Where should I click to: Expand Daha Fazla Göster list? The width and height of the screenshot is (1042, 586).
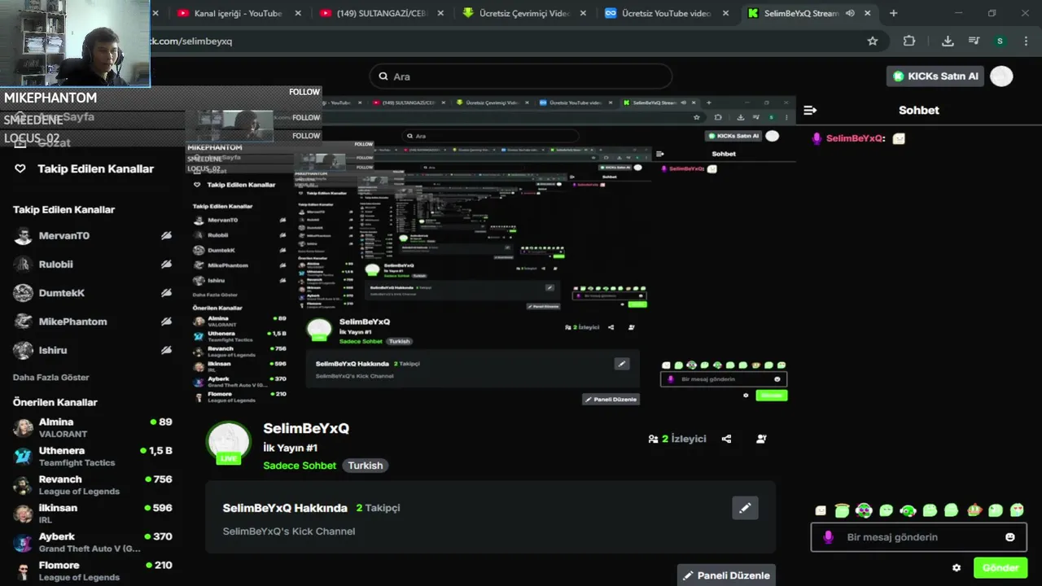(51, 378)
